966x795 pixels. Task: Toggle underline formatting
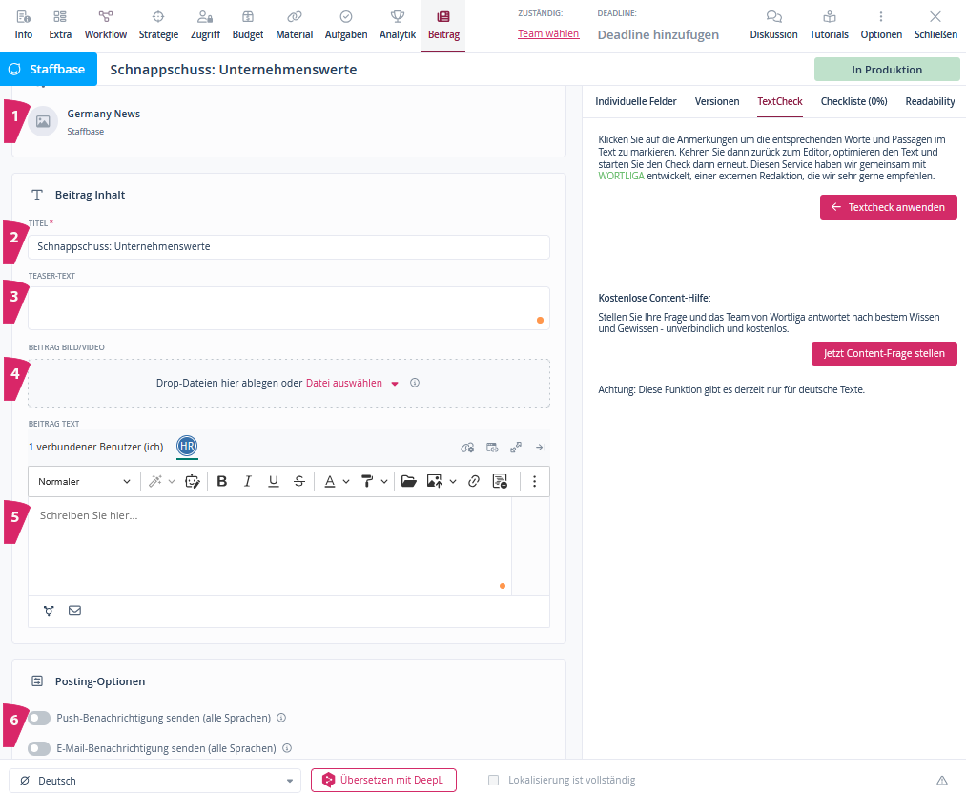[x=274, y=481]
